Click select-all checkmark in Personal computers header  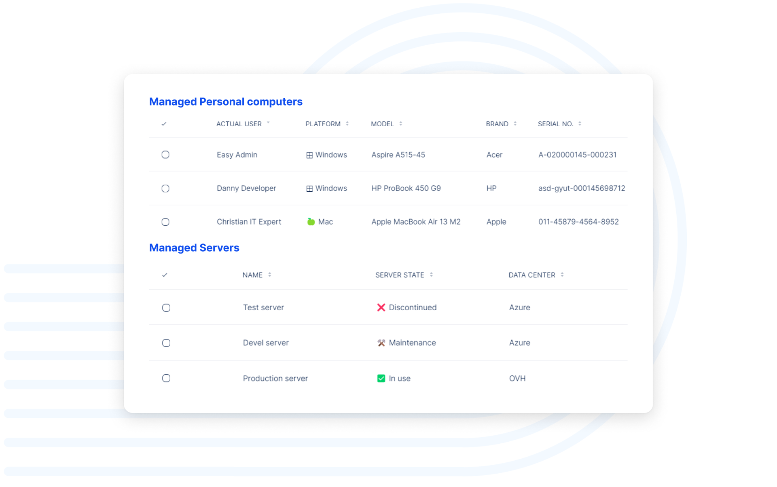tap(164, 124)
